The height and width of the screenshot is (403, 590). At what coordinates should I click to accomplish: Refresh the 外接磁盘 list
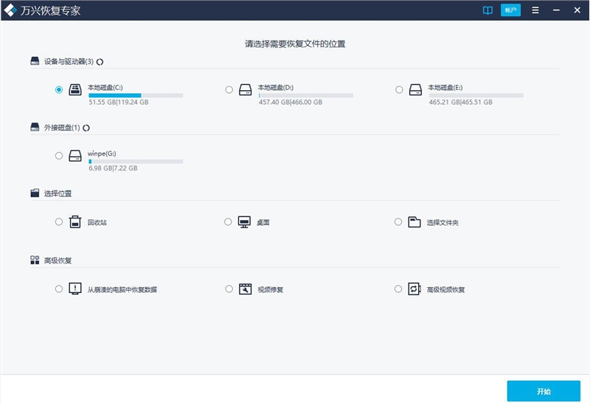86,128
